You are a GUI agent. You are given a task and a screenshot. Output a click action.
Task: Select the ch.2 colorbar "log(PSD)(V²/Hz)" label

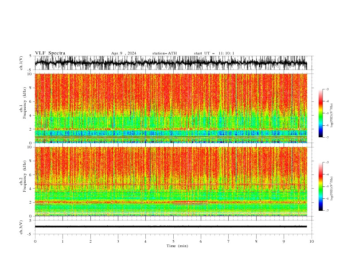(x=331, y=189)
